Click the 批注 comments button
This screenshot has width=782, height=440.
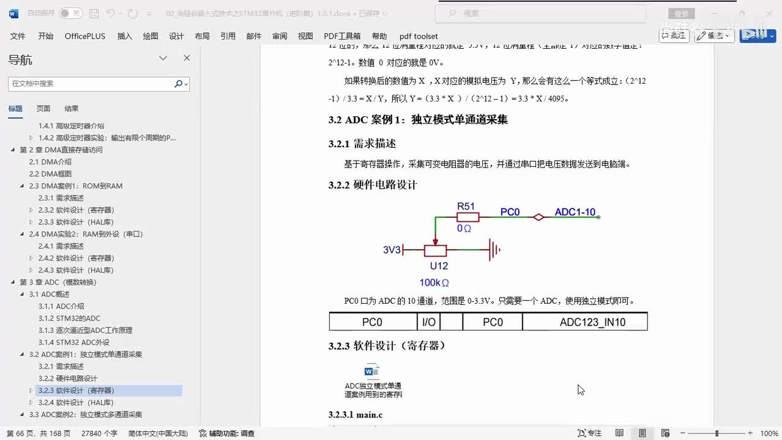[674, 35]
